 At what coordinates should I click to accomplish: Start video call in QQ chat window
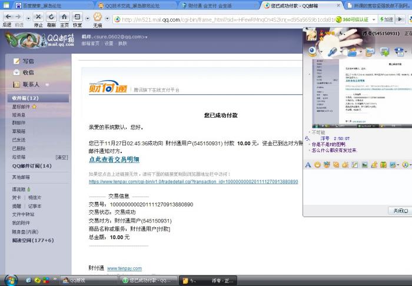(313, 51)
